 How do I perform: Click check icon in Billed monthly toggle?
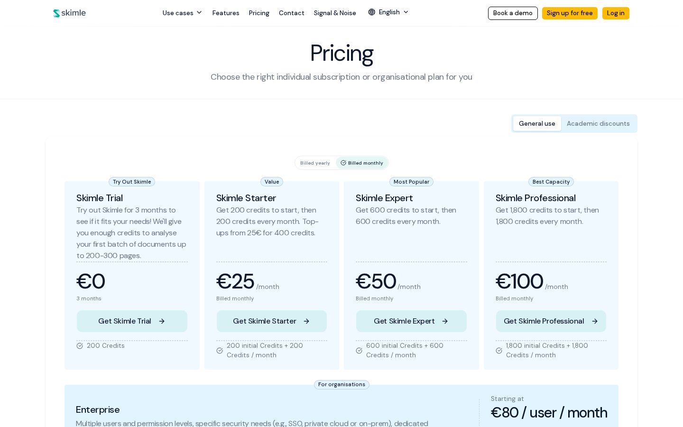tap(343, 163)
